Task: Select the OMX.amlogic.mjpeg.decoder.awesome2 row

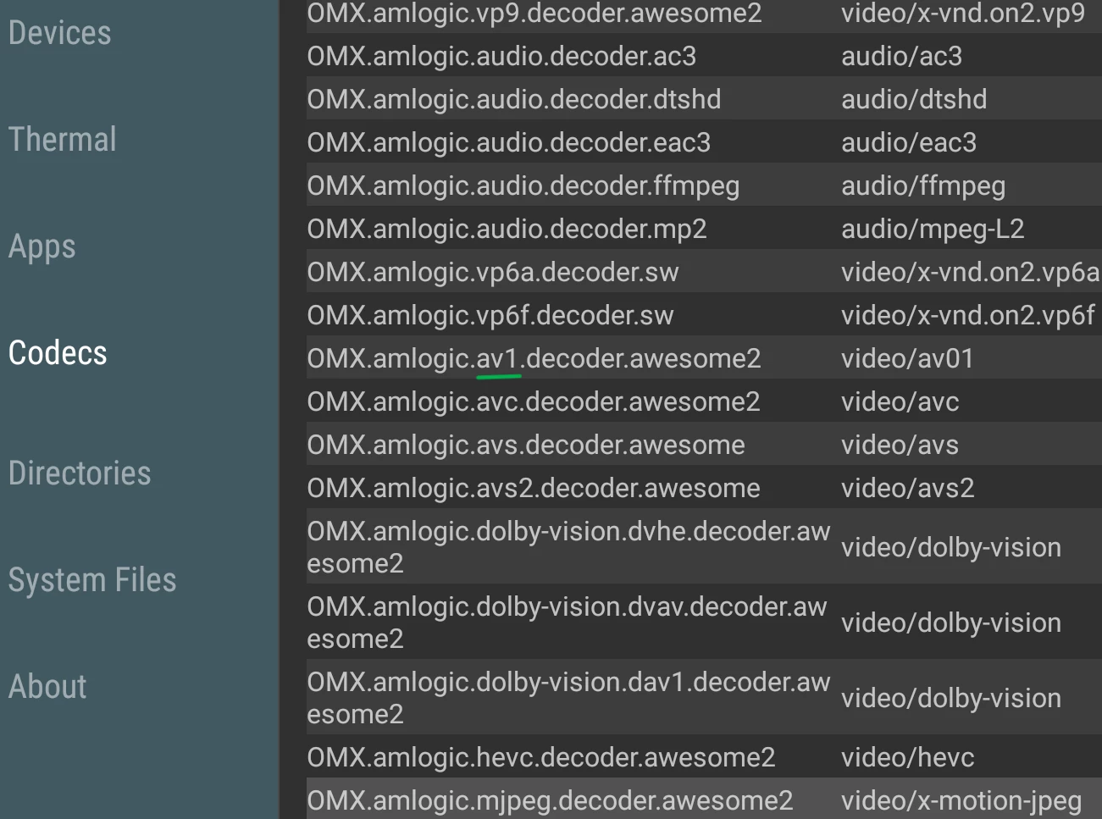Action: 550,800
